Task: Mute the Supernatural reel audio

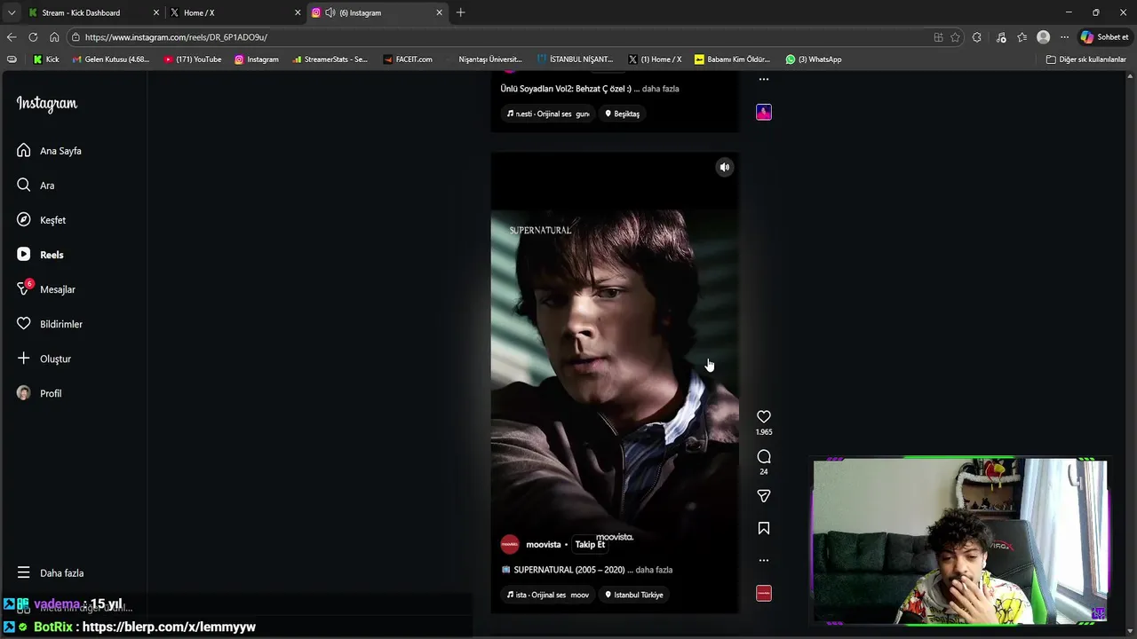Action: [x=725, y=167]
